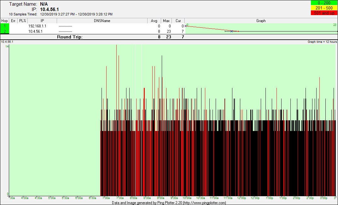The width and height of the screenshot is (338, 205).
Task: Click the 7:00a marker on the time axis
Action: (106, 198)
